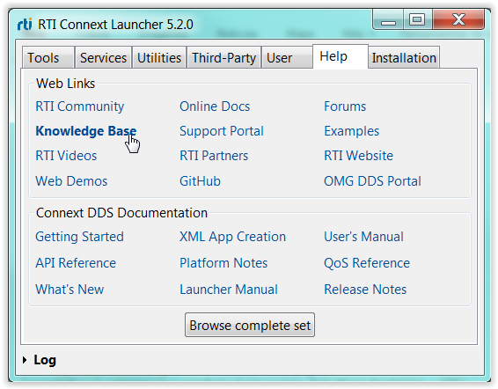Open the Getting Started document
Screen dimensions: 498x389
click(x=79, y=237)
